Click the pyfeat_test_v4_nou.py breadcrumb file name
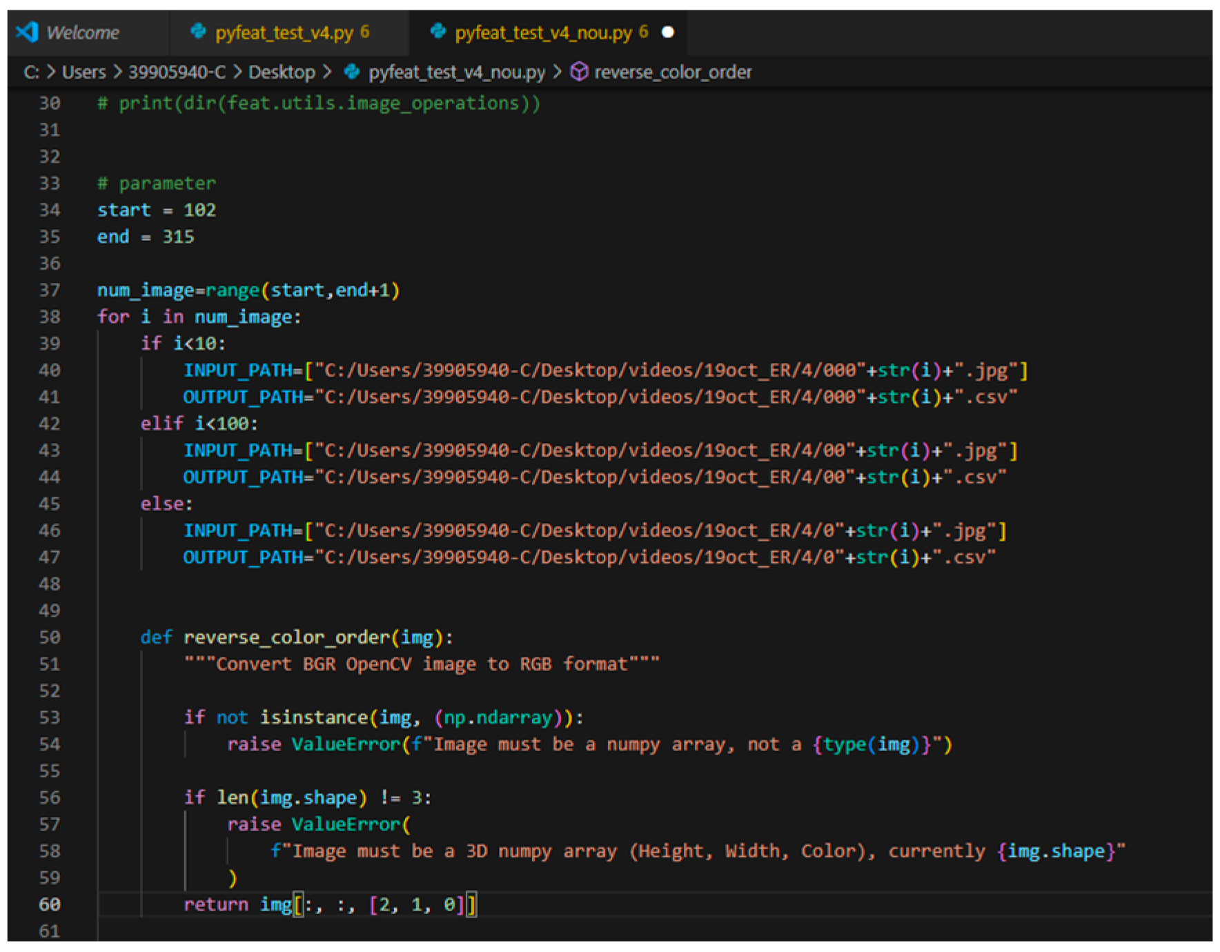Screen dimensions: 1220x952 click(x=456, y=72)
